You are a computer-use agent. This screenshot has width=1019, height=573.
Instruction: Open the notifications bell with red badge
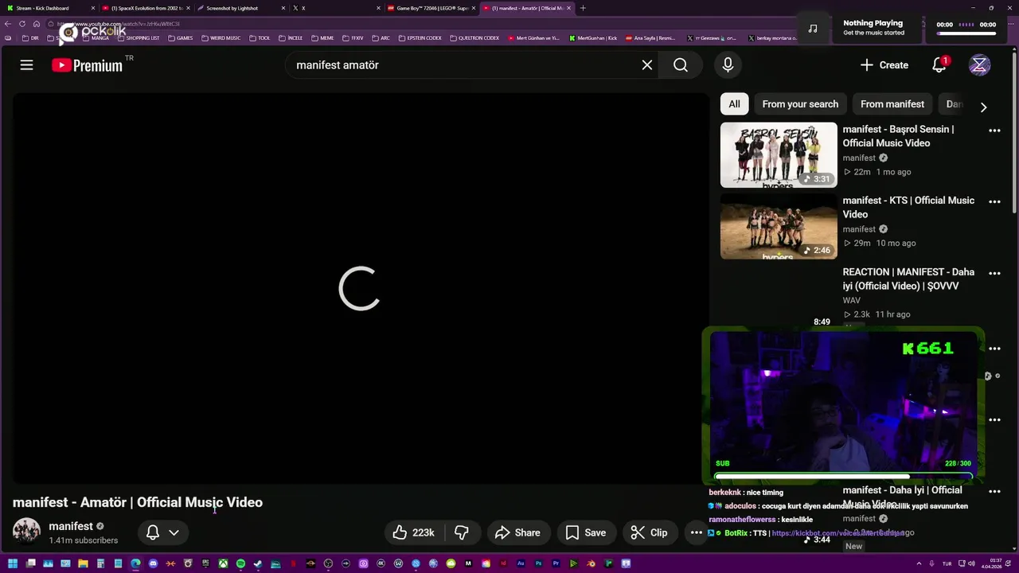(939, 65)
